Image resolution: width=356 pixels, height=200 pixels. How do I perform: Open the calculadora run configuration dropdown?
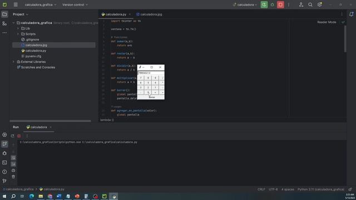point(245,4)
